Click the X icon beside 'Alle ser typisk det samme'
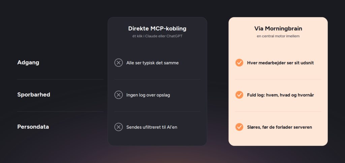 coord(118,63)
